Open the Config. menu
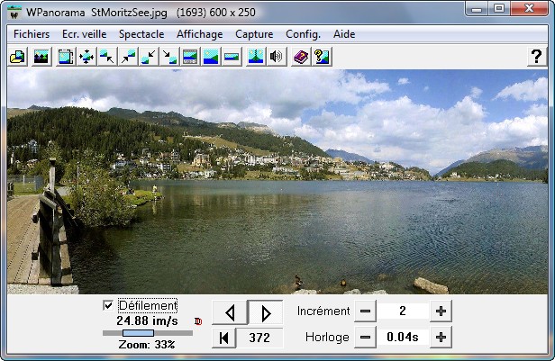 [303, 33]
